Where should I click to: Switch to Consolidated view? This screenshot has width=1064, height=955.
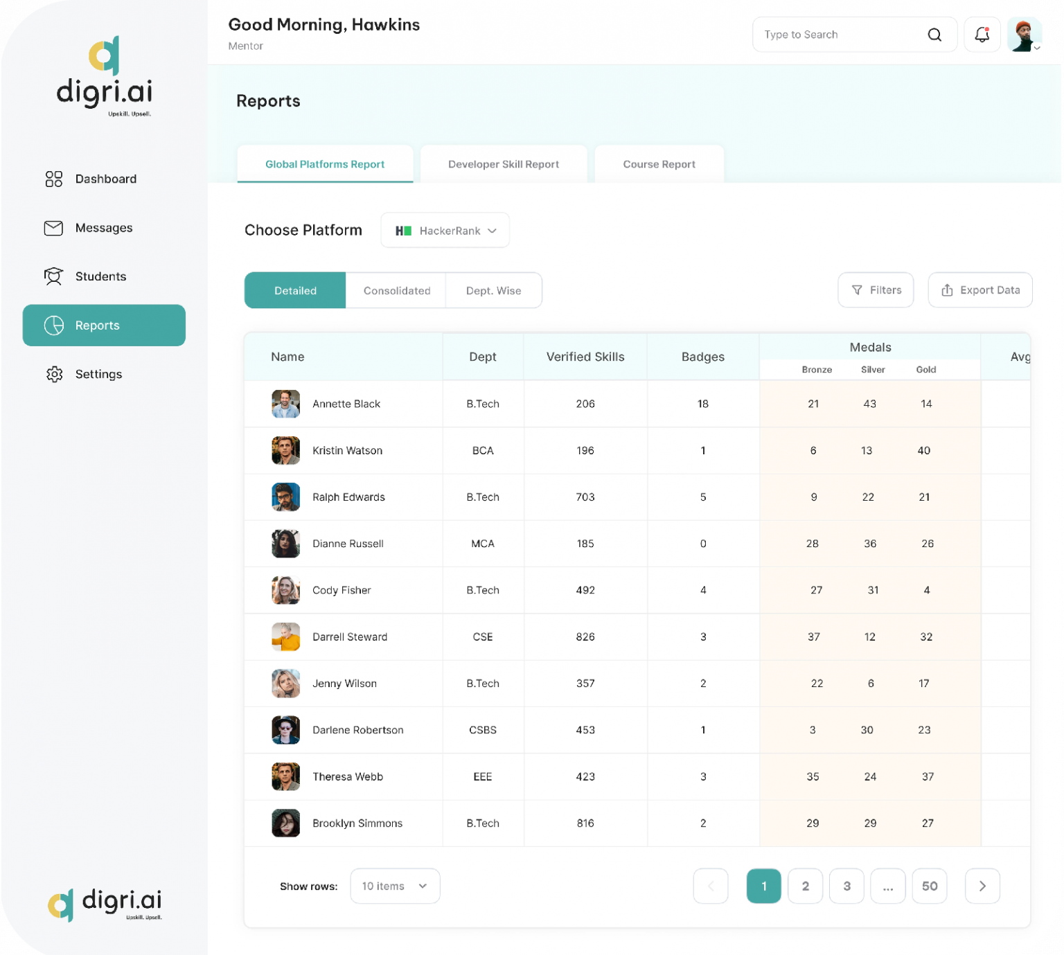coord(396,291)
